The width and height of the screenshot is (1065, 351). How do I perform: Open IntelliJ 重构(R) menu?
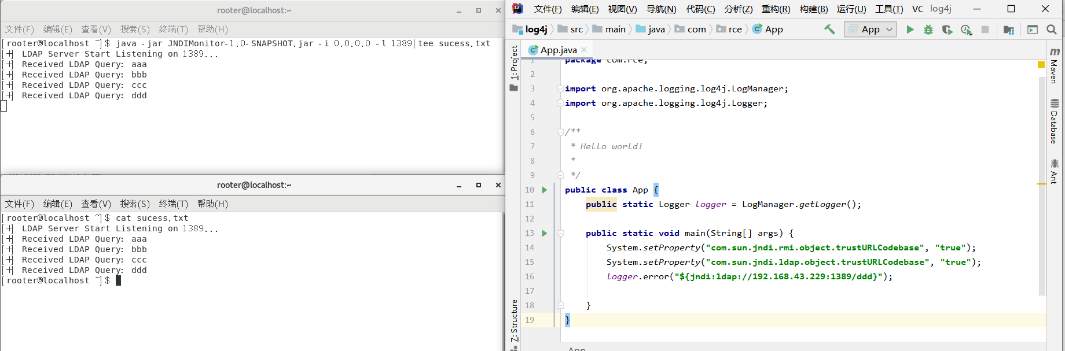point(776,9)
